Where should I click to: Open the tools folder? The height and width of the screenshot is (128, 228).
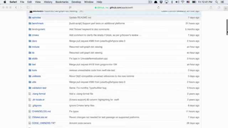pos(34,70)
